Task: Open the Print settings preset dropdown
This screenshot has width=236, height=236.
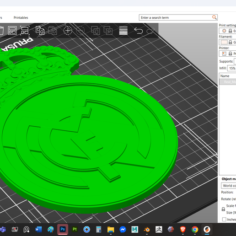Action: tap(227, 31)
